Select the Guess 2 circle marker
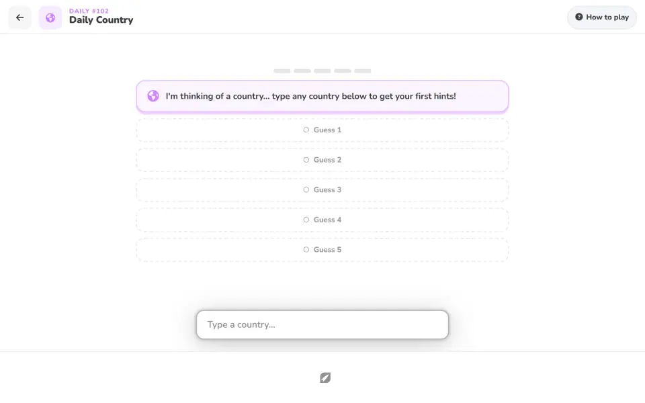 pos(306,160)
